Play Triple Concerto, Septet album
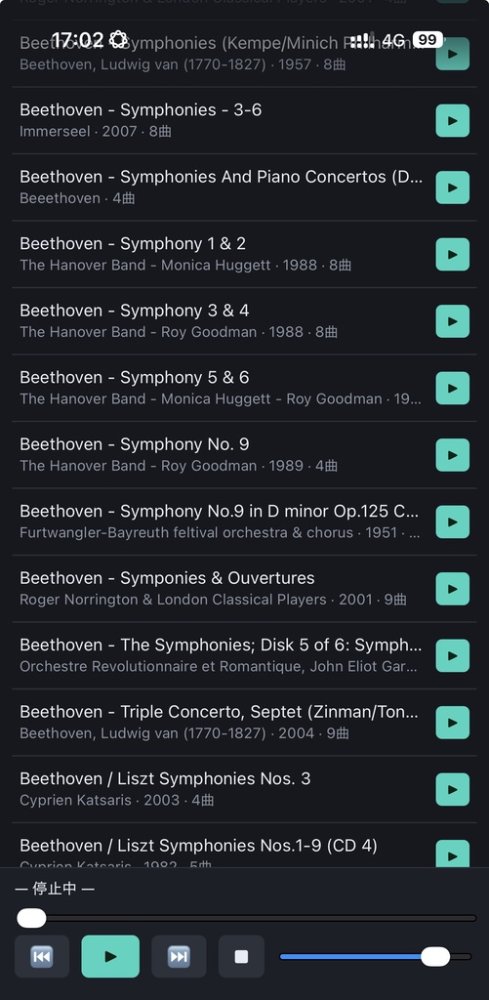The height and width of the screenshot is (1000, 489). pos(452,723)
